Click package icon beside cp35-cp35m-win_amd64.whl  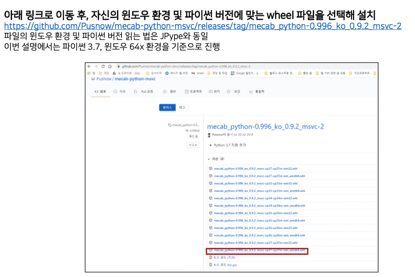211,220
